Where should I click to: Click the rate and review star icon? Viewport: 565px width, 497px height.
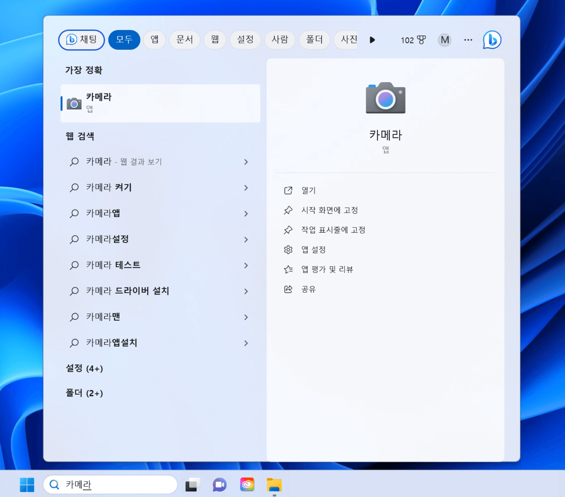pos(288,269)
